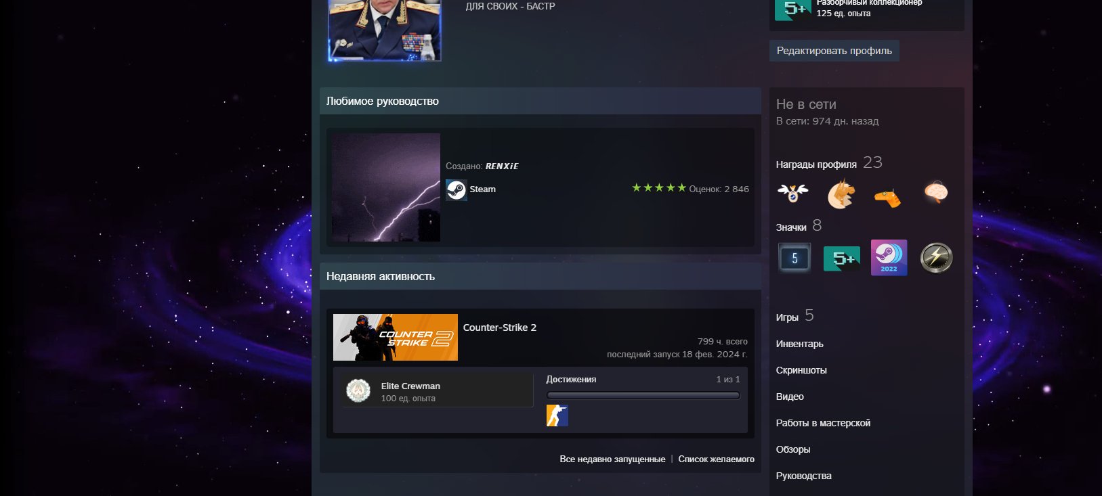1102x496 pixels.
Task: Click the badges count number 8
Action: [x=817, y=225]
